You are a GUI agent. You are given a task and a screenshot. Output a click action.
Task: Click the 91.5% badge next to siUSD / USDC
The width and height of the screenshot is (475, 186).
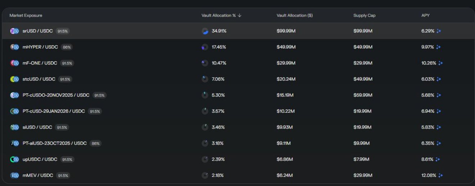pyautogui.click(x=62, y=127)
